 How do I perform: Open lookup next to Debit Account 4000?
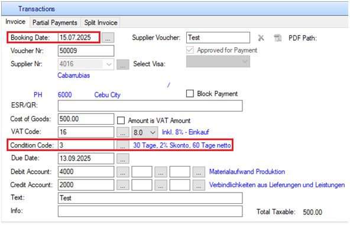123,172
